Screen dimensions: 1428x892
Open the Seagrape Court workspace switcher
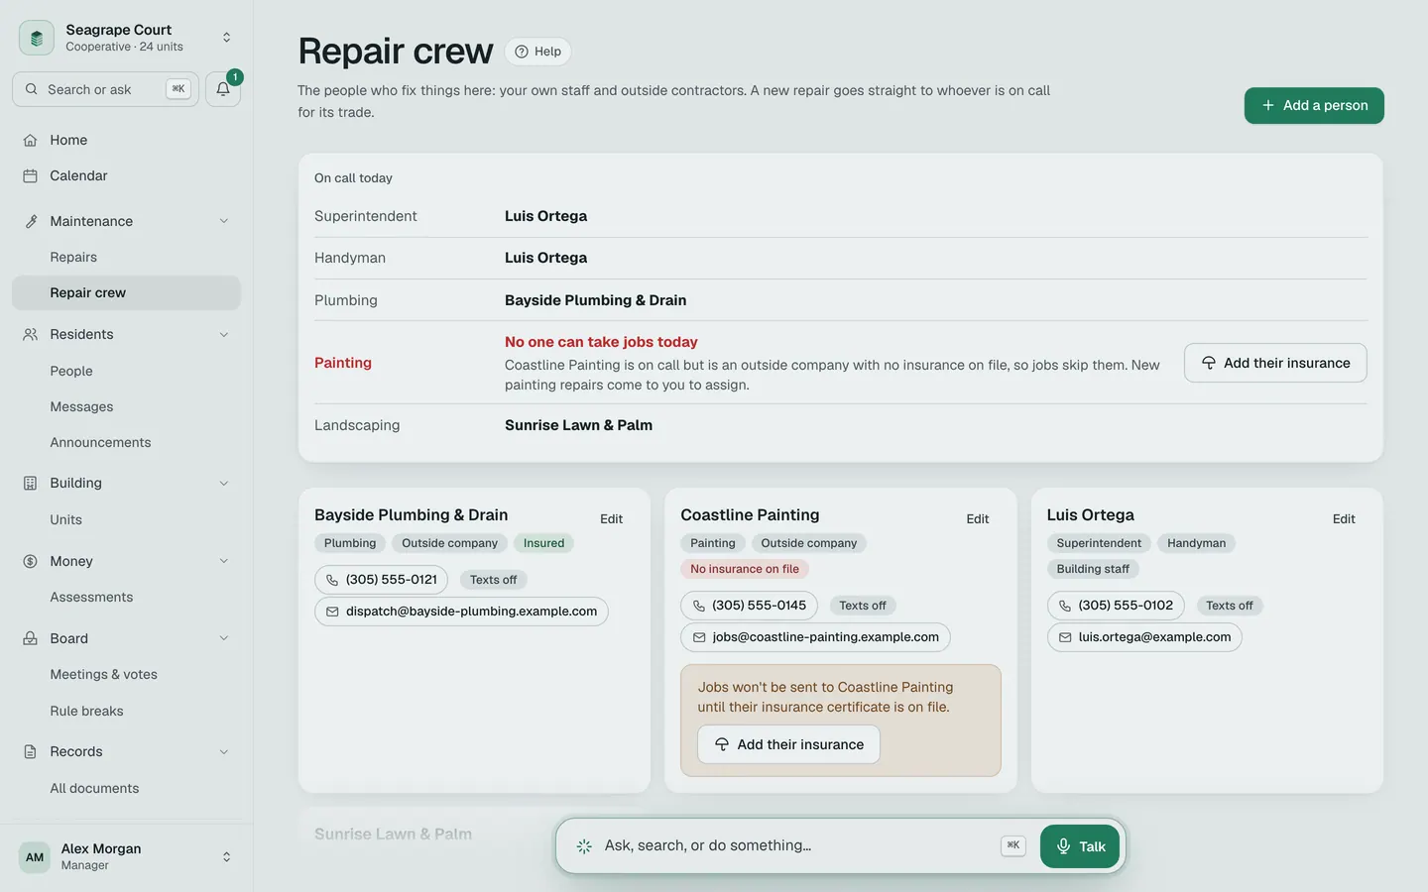[127, 38]
